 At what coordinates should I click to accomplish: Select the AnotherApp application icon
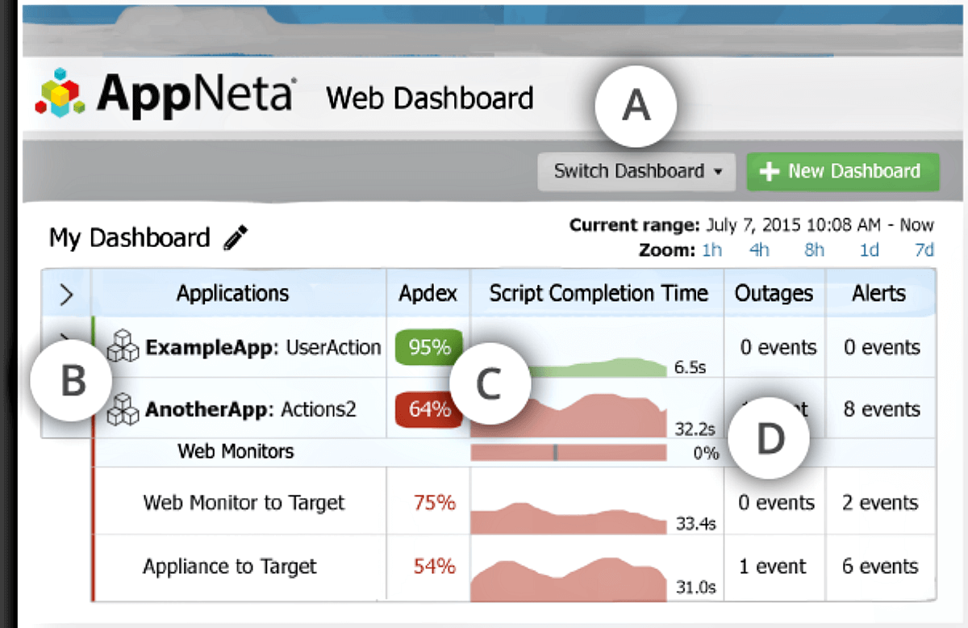tap(125, 409)
